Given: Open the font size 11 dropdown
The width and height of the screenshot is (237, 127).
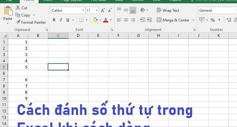Looking at the screenshot, I should tap(96, 10).
